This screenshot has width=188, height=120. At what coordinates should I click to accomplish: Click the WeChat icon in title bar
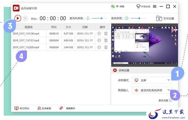click(113, 7)
